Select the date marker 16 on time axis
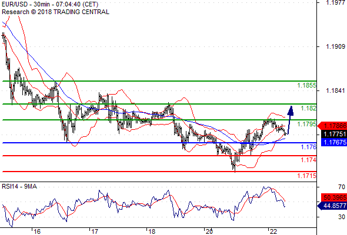The width and height of the screenshot is (347, 235). coord(37,231)
